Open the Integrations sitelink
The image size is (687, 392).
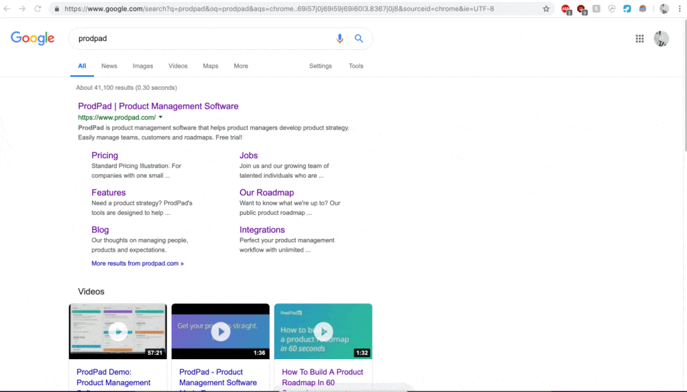pos(262,230)
